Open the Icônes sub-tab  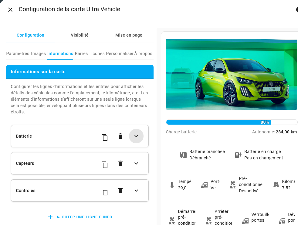coord(98,54)
